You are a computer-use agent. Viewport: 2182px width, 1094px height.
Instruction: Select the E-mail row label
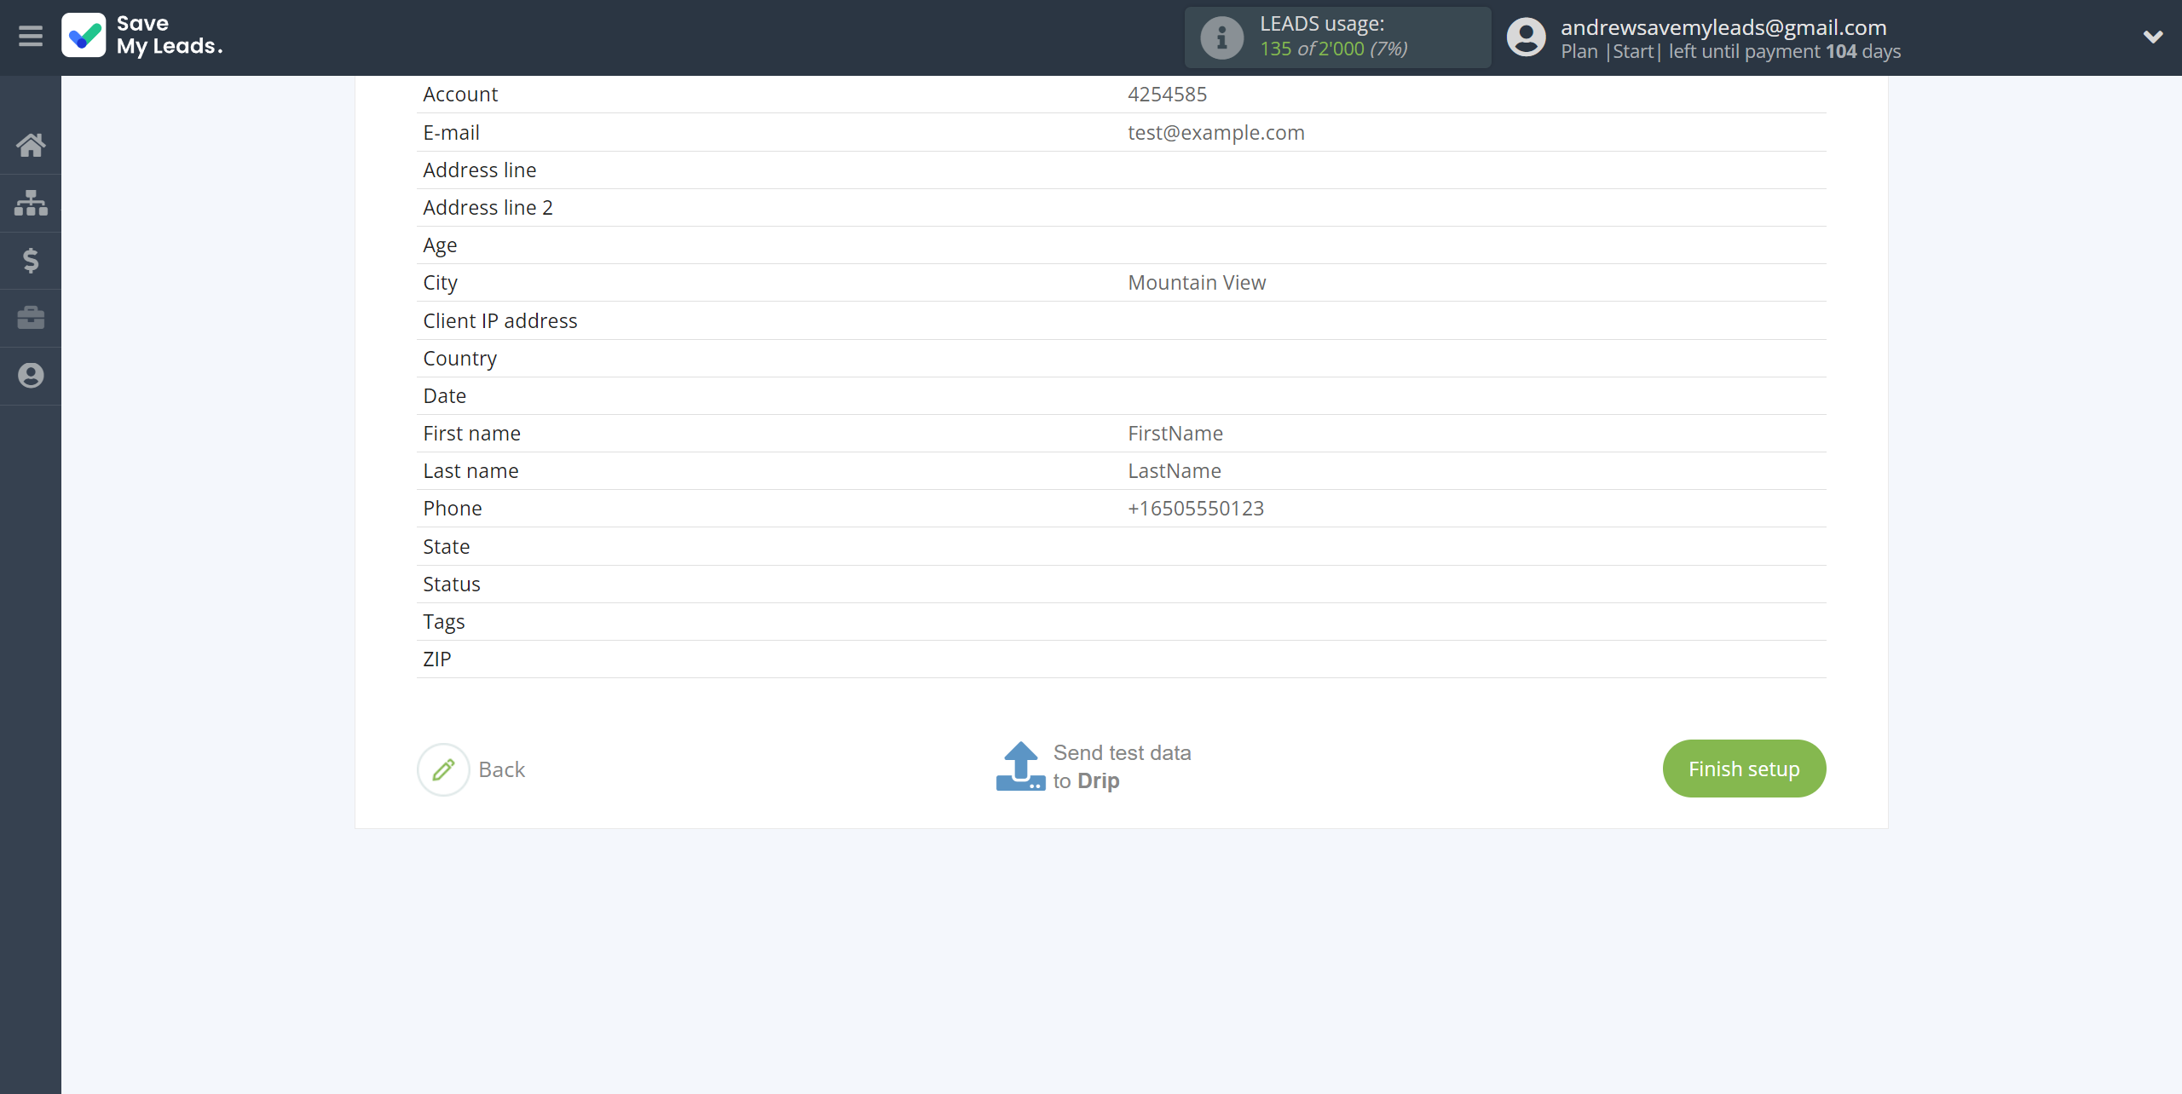click(451, 132)
